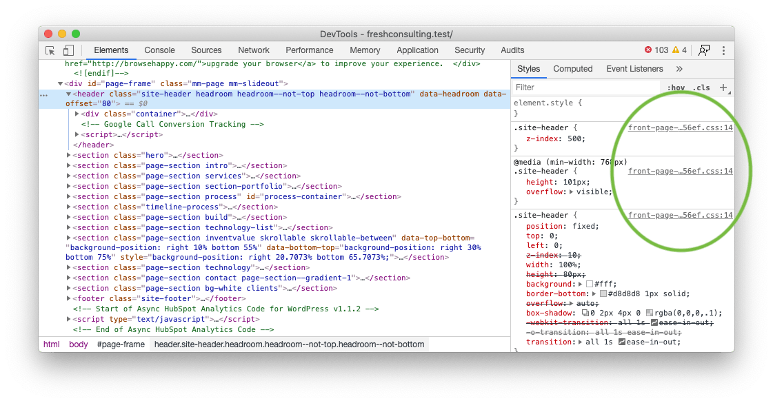Toggle the :hov element state button
This screenshot has width=773, height=403.
(x=676, y=87)
